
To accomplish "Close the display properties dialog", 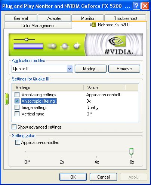I will point(145,6).
